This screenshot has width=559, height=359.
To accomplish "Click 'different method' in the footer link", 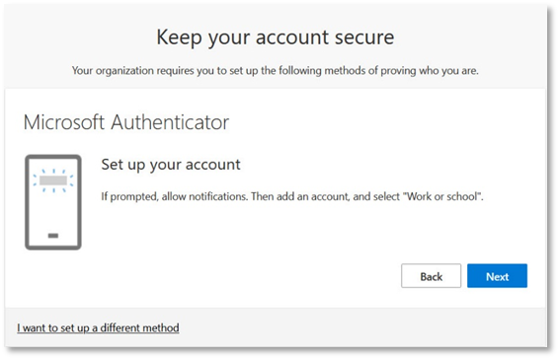I will (140, 327).
